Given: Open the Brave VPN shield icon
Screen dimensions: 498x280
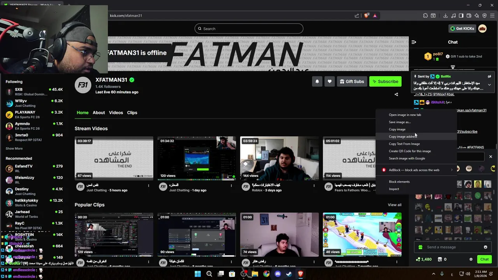Looking at the screenshot, I should (484, 16).
